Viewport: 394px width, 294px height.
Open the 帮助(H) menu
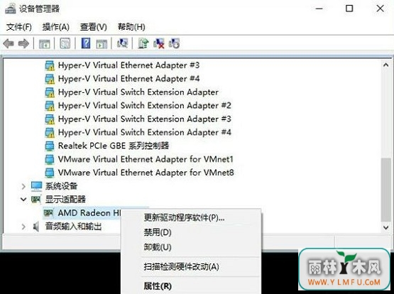click(x=131, y=27)
